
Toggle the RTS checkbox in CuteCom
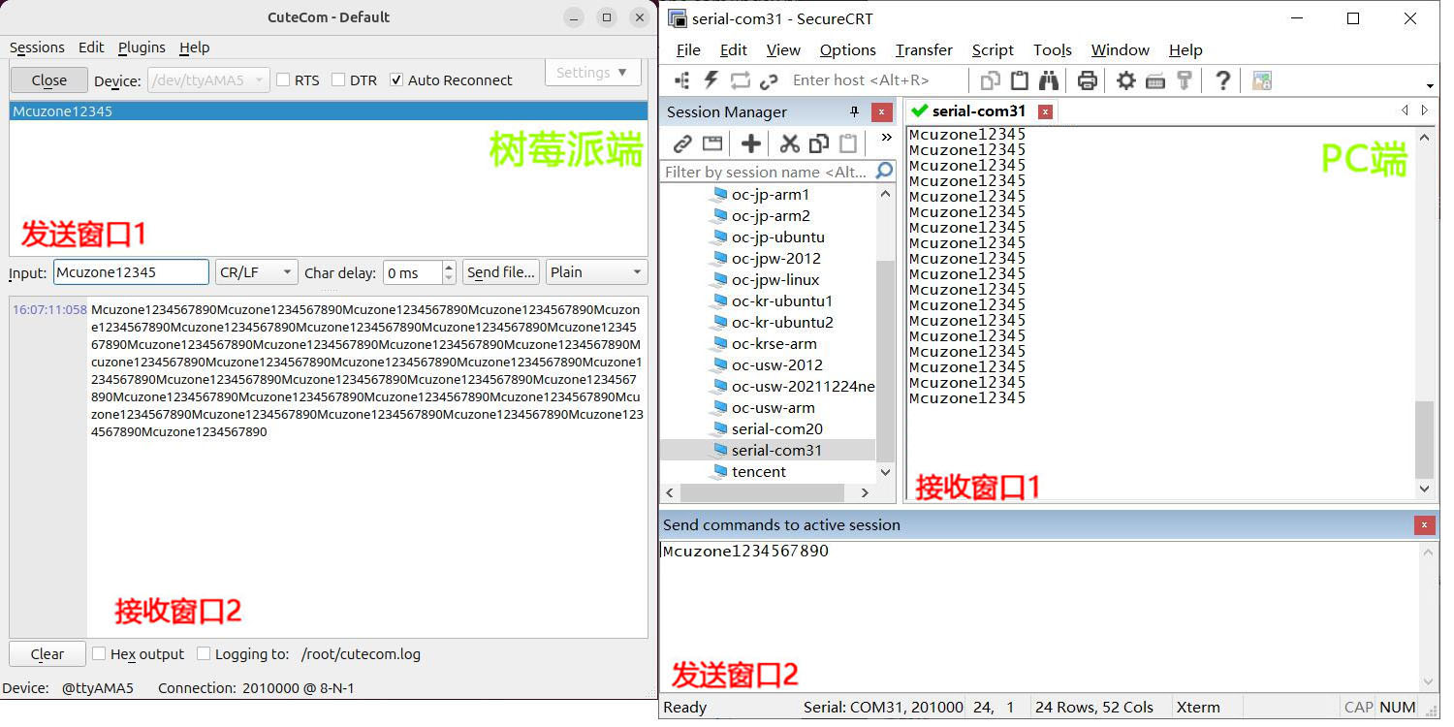click(x=283, y=79)
